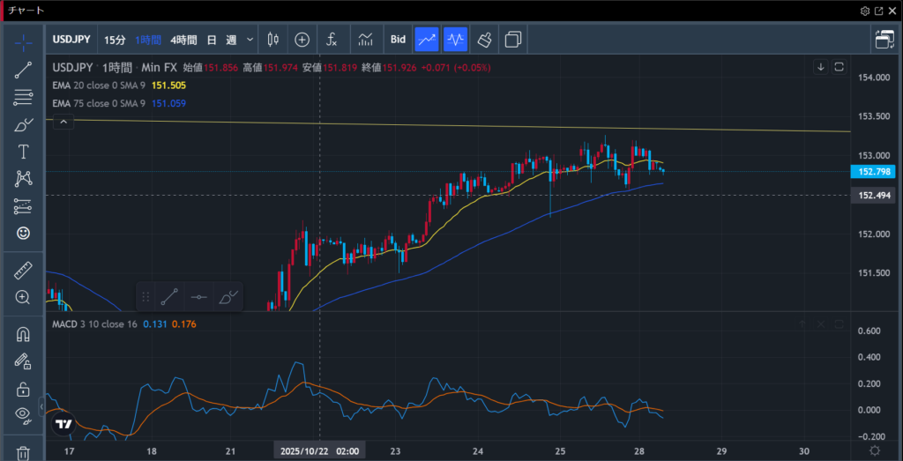This screenshot has width=903, height=461.
Task: Click the trash icon to remove drawings
Action: pos(24,453)
